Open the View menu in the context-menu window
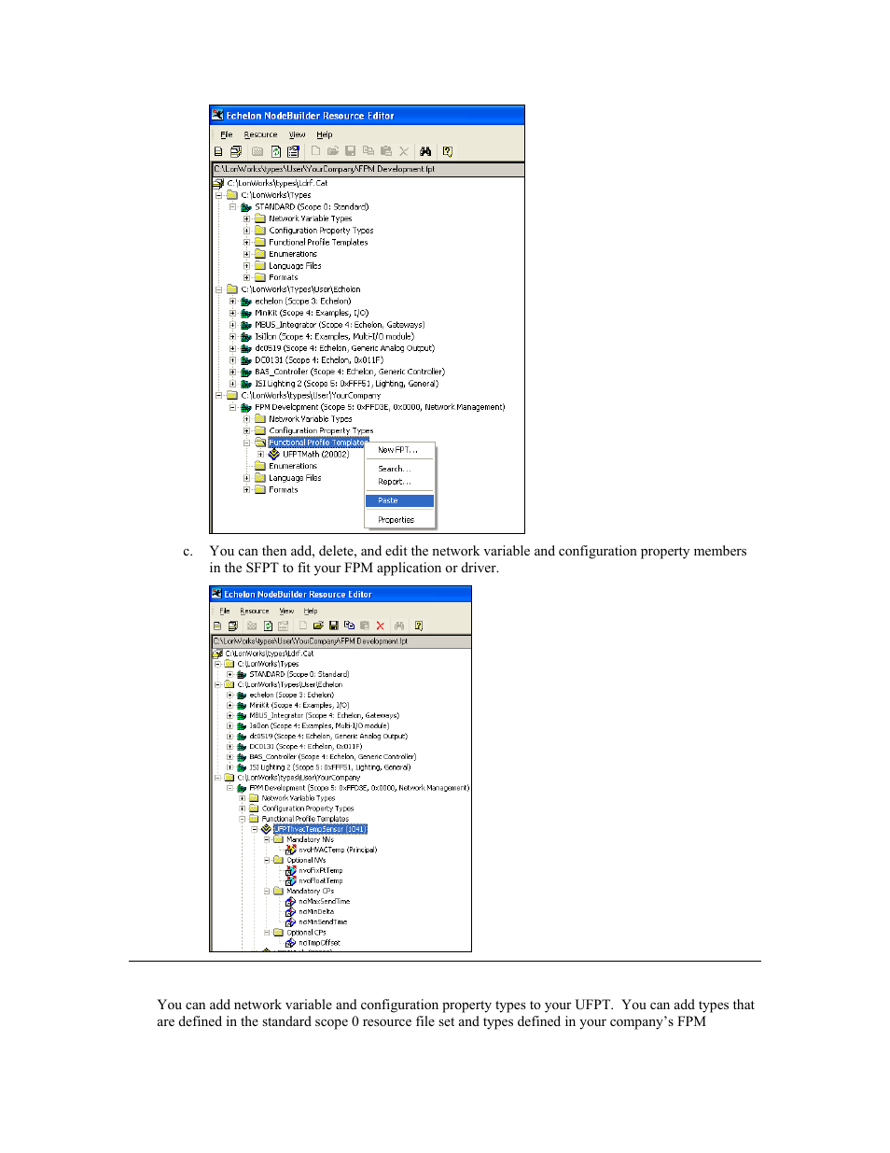 click(x=297, y=134)
